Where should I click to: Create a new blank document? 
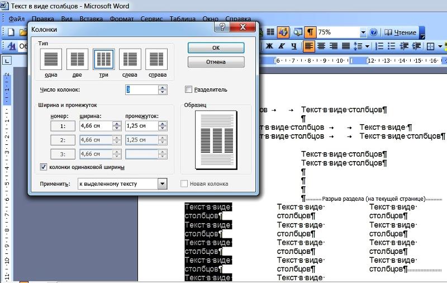[11, 32]
